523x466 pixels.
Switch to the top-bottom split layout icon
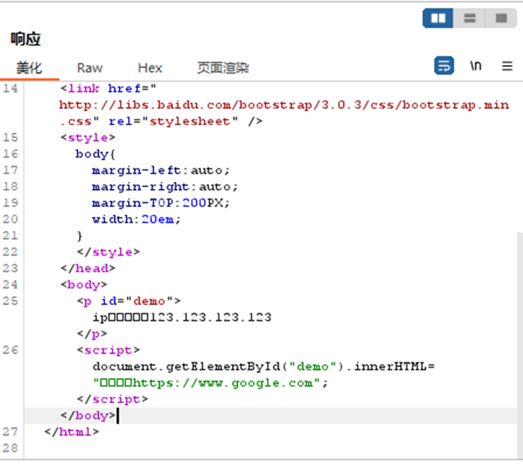tap(469, 18)
